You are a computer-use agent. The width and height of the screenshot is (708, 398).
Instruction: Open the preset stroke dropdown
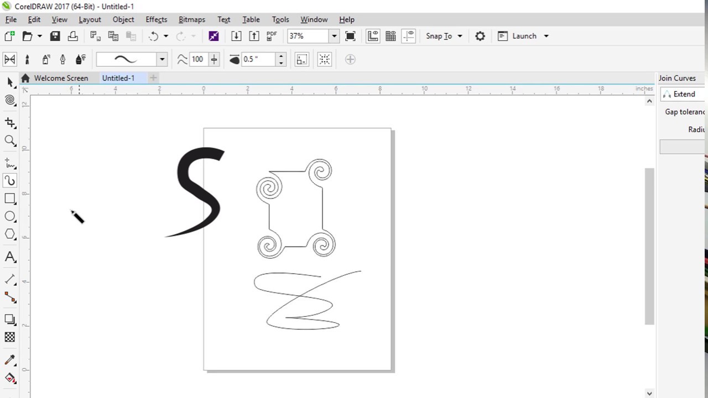tap(162, 59)
